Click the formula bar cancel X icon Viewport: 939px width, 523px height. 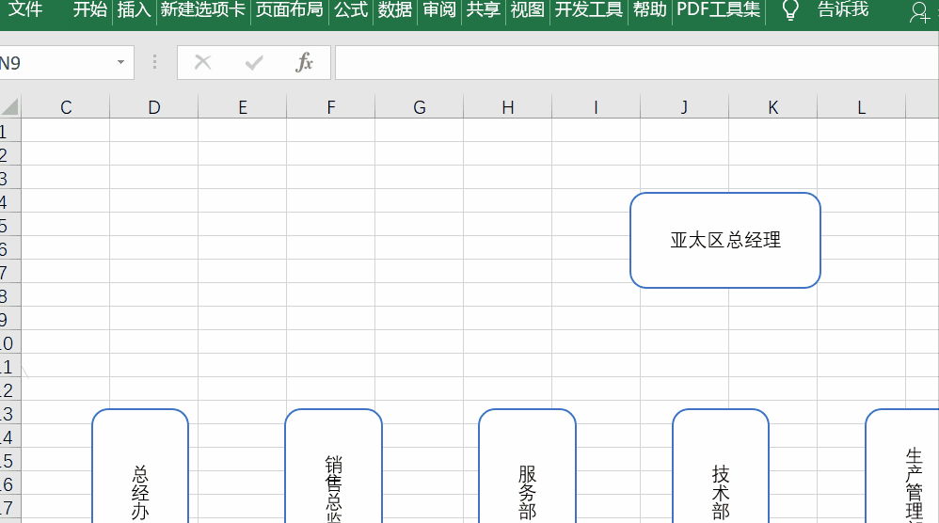[203, 62]
